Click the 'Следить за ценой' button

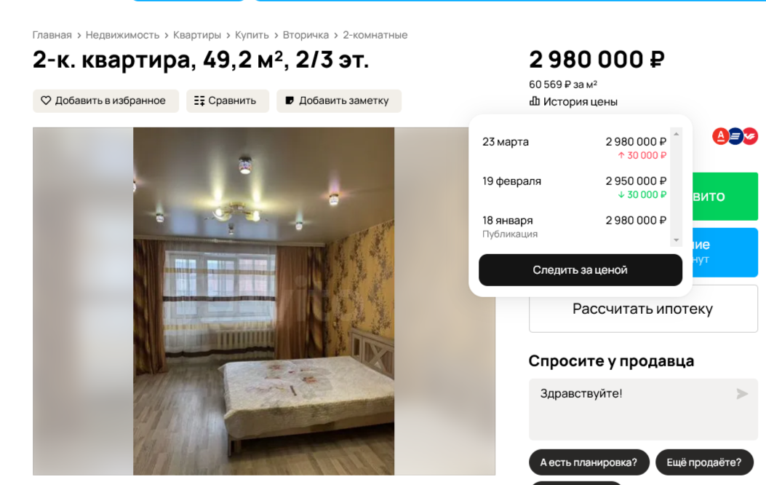pyautogui.click(x=581, y=270)
